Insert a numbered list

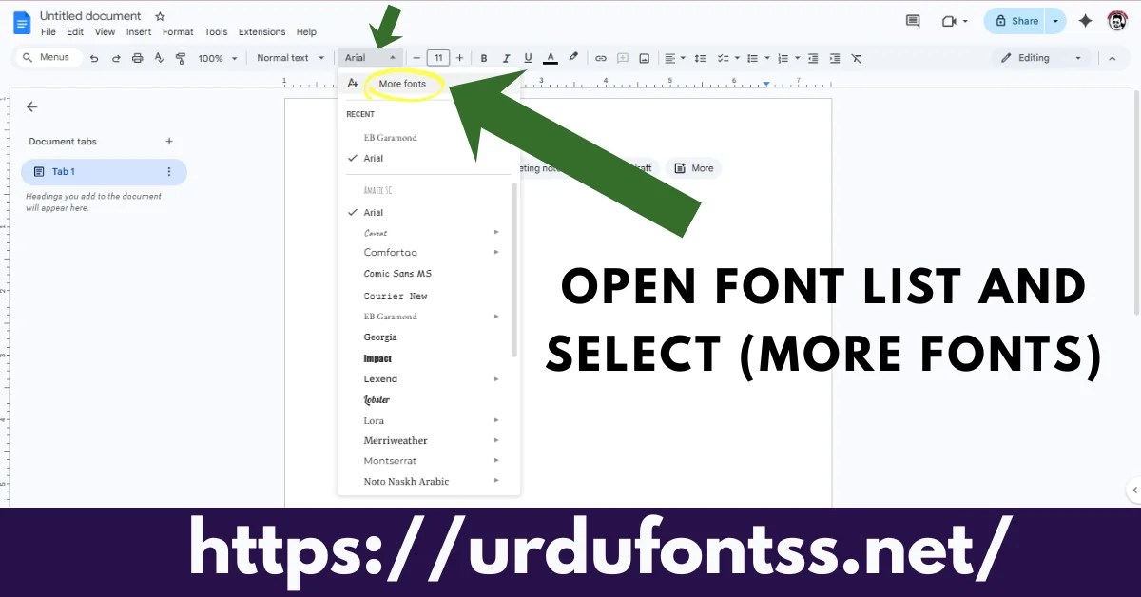[786, 58]
